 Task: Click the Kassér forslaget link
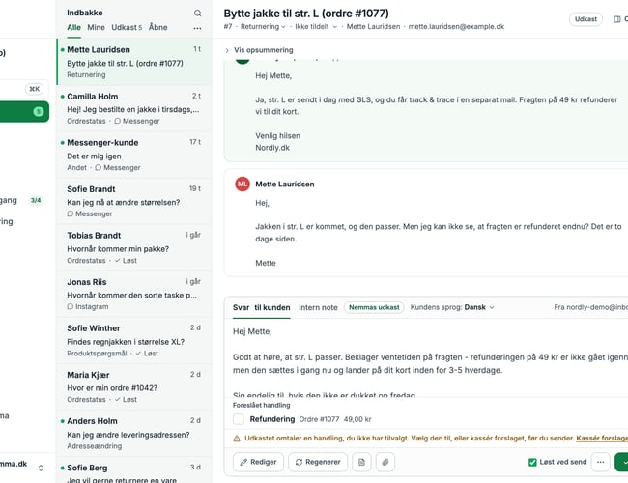(x=602, y=439)
